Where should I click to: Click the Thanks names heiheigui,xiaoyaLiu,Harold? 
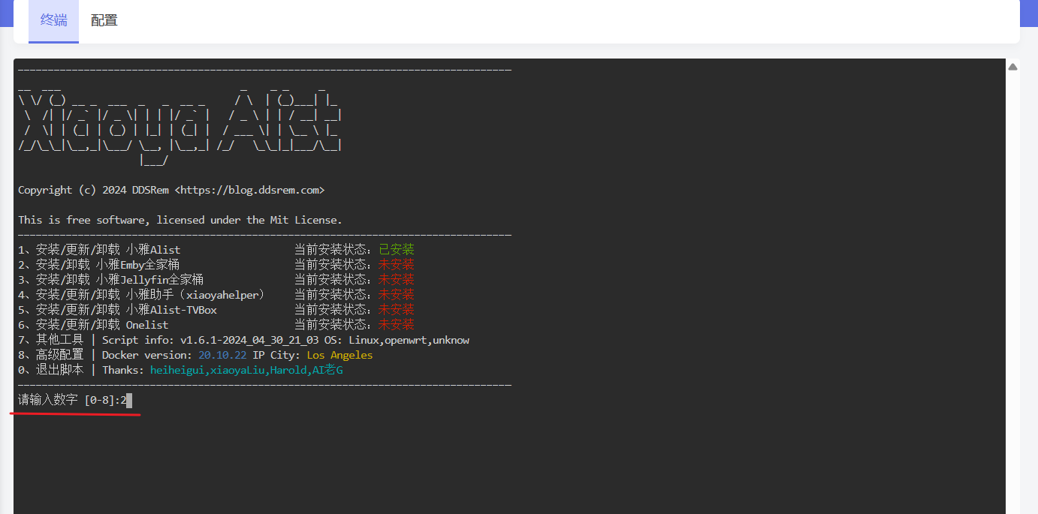coord(228,370)
